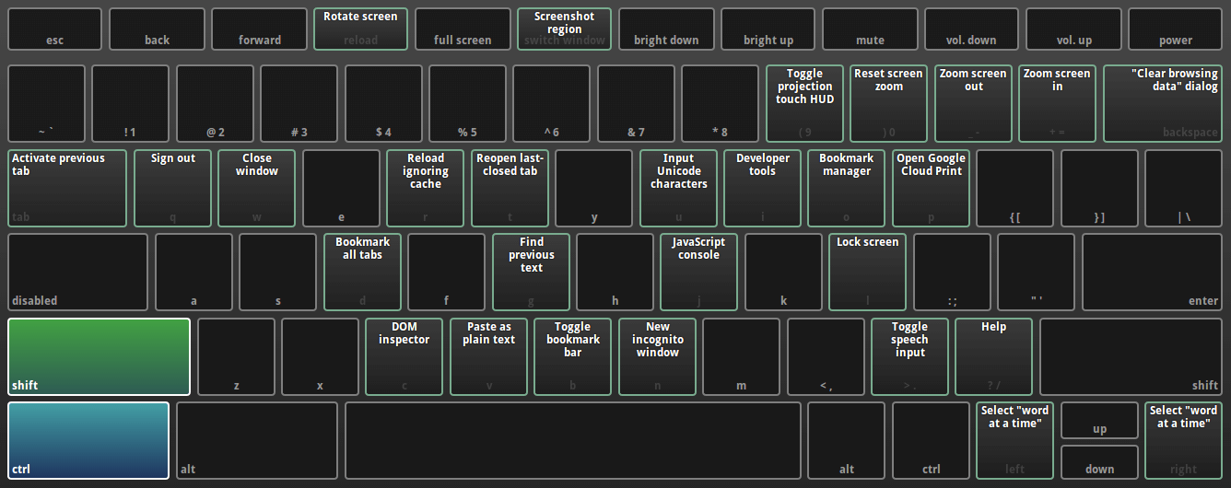
Task: Select the 'Clear browsing data dialog' backspace key
Action: point(1162,103)
